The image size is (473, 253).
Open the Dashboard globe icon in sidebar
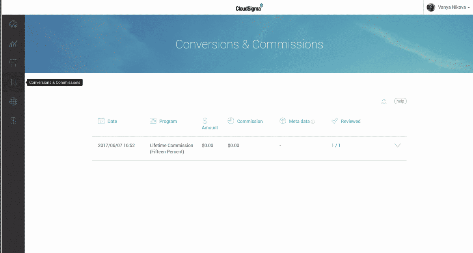pyautogui.click(x=13, y=24)
